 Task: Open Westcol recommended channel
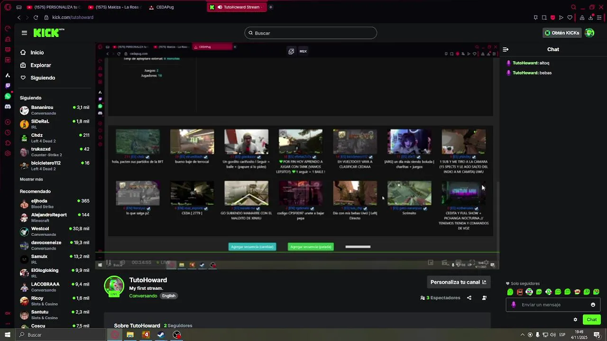(55, 231)
